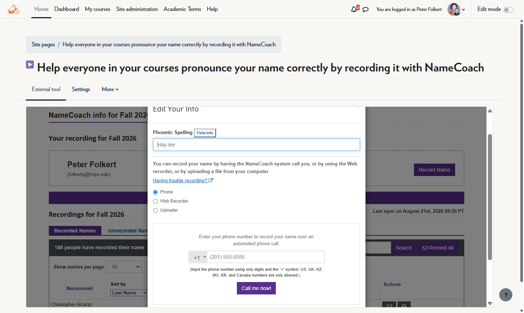Toggle Edit mode switch
Image resolution: width=524 pixels, height=313 pixels.
click(x=509, y=10)
